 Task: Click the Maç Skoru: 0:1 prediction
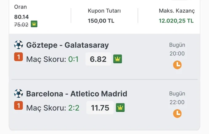(x=52, y=59)
